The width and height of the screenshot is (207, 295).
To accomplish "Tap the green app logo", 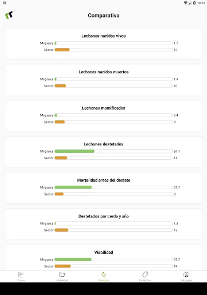I will point(9,15).
